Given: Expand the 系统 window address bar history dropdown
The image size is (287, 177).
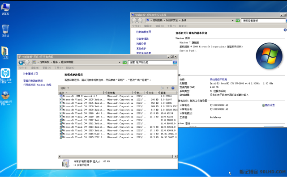Looking at the screenshot, I should [233, 21].
